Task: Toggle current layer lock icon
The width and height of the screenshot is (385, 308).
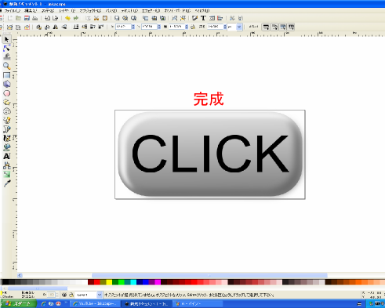Action: 71,295
